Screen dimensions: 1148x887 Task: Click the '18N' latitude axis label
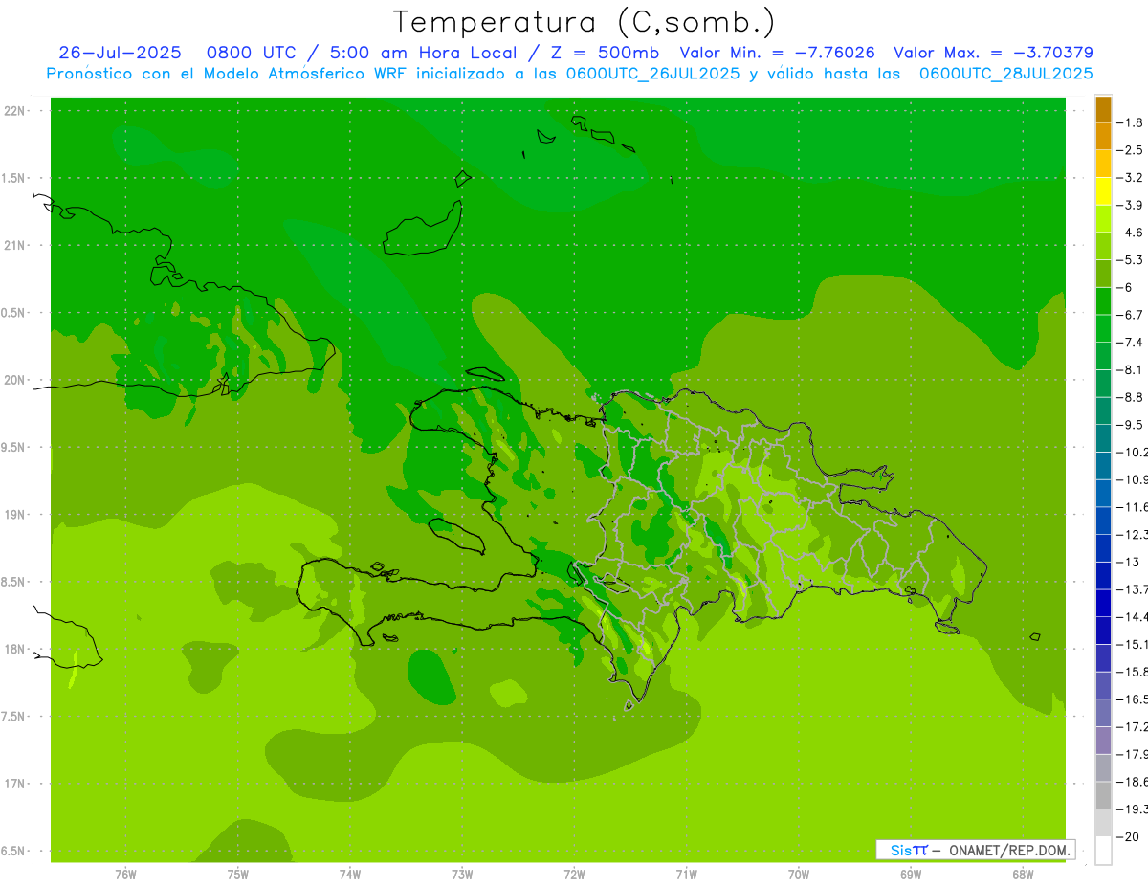point(13,649)
